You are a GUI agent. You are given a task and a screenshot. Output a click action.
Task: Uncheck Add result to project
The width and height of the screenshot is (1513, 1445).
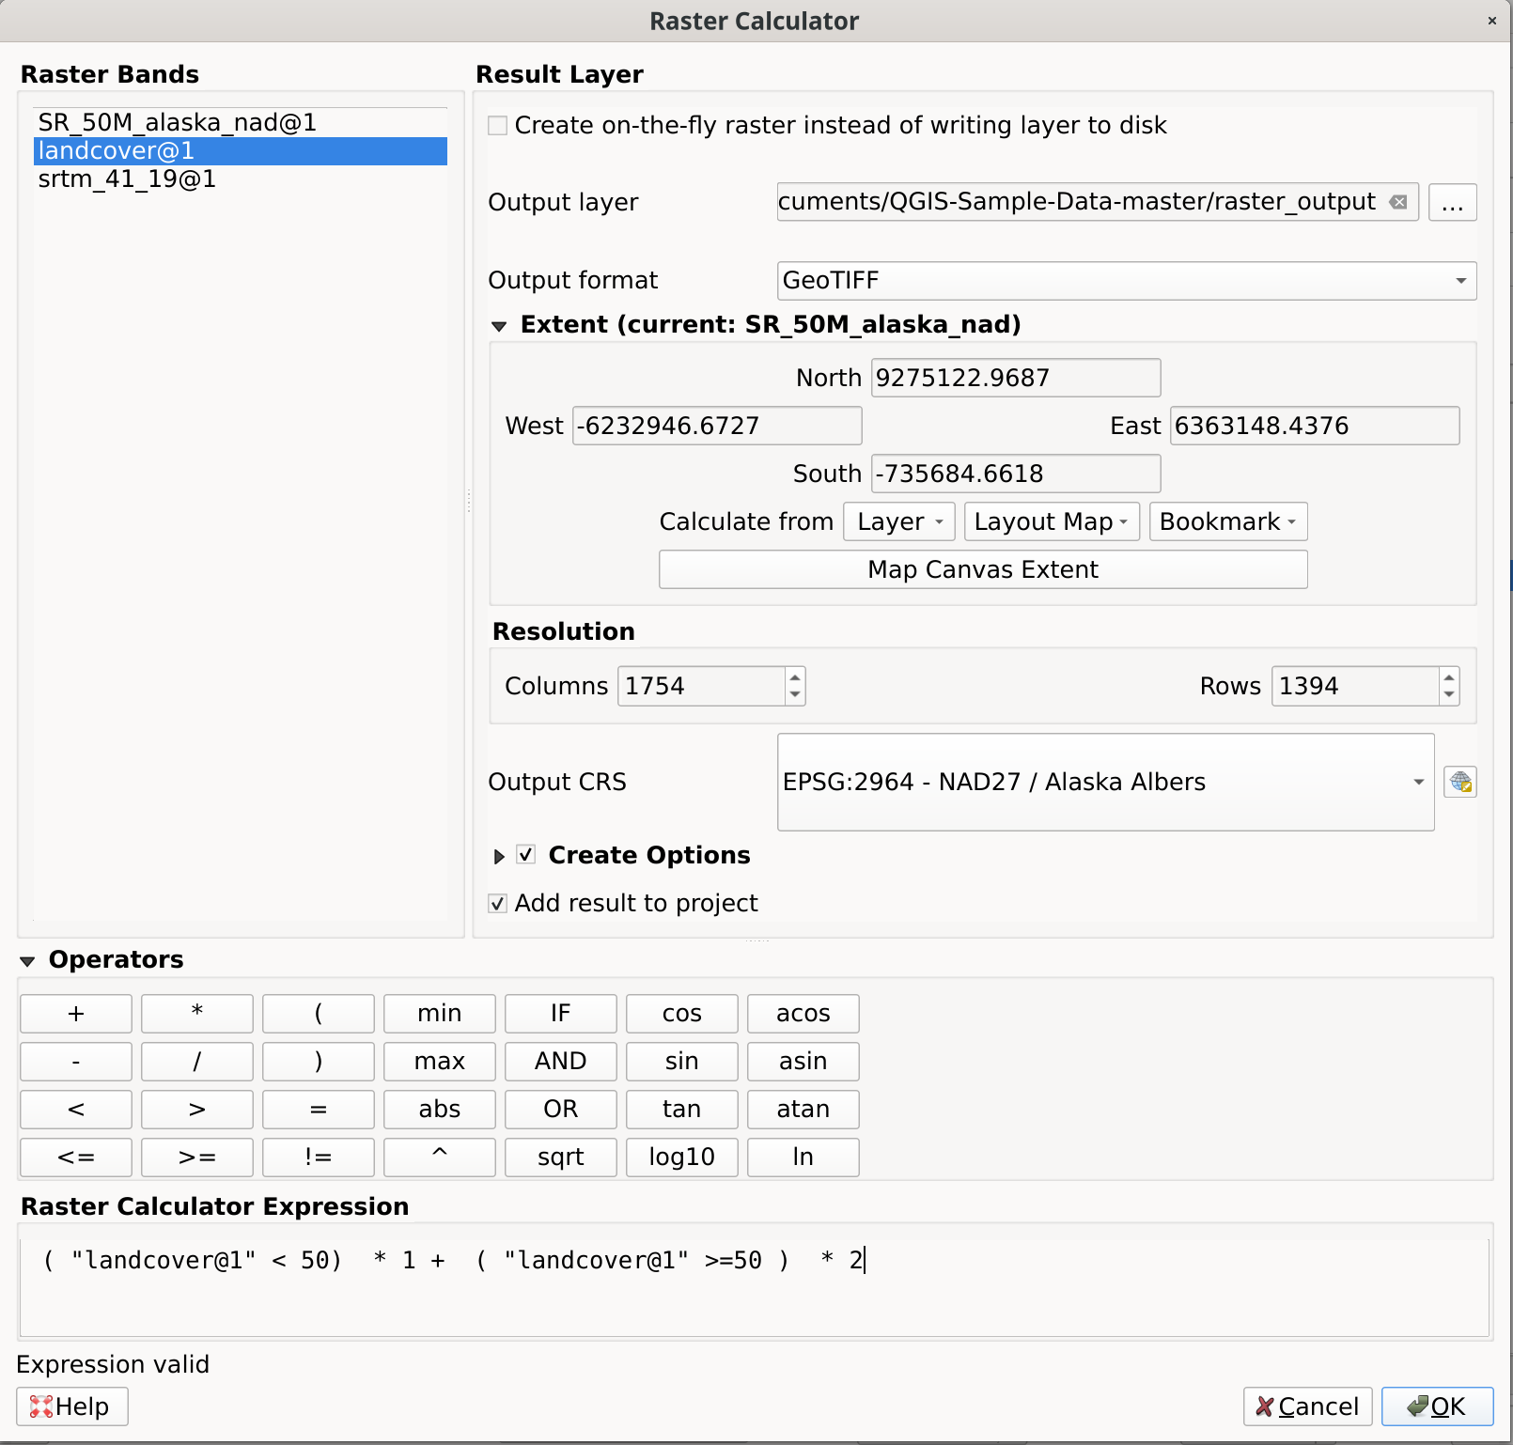(x=497, y=903)
